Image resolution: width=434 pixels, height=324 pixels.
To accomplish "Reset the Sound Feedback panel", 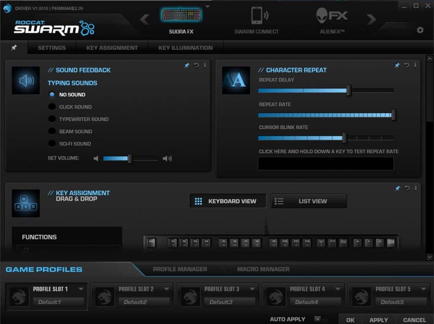I will pyautogui.click(x=196, y=65).
